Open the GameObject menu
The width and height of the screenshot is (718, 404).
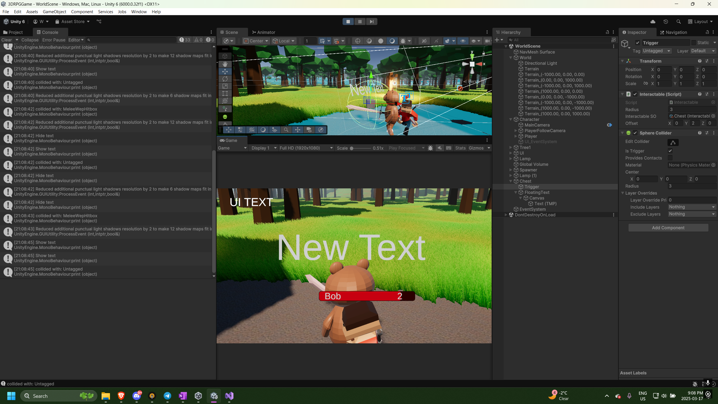point(54,12)
